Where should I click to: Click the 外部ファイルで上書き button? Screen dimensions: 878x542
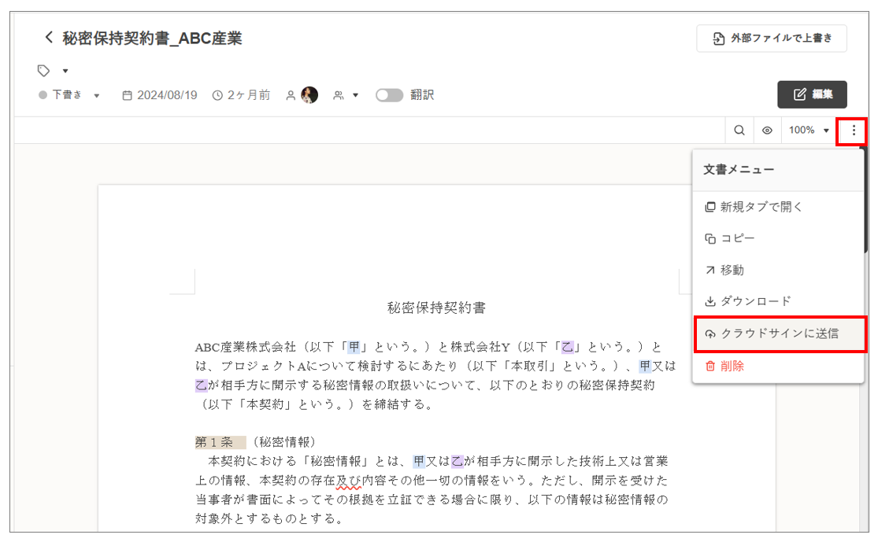pyautogui.click(x=771, y=39)
